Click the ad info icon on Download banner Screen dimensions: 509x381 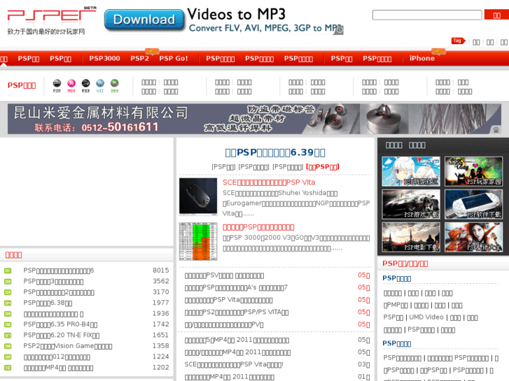[x=340, y=30]
